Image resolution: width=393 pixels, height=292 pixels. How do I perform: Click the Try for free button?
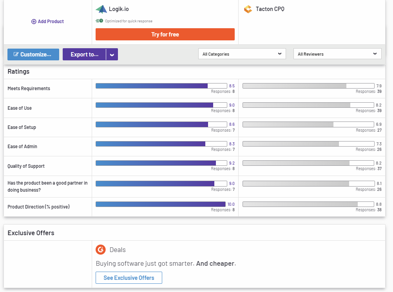click(165, 34)
